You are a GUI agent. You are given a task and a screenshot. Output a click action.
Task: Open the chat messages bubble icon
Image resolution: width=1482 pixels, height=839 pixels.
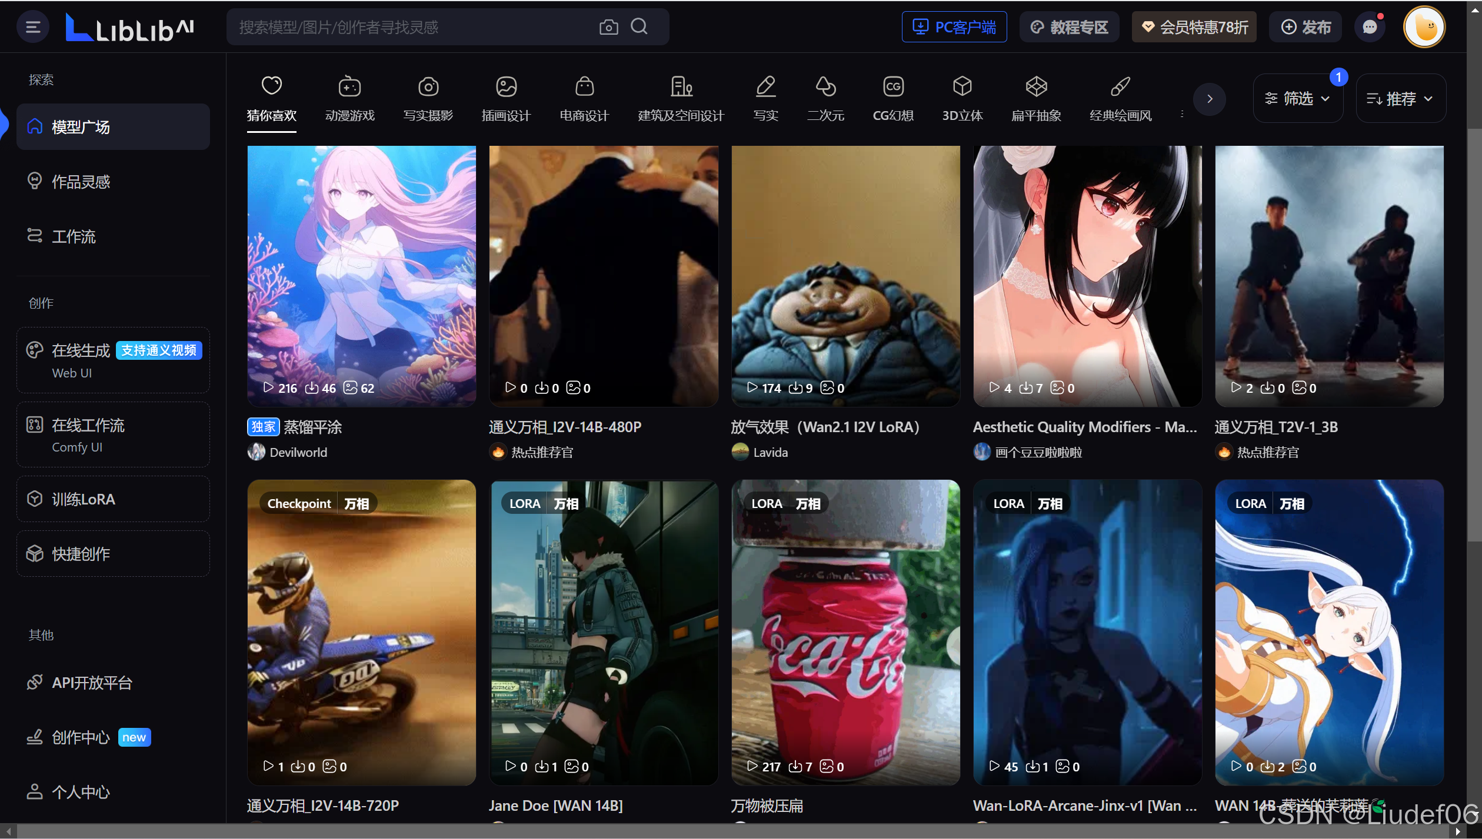pyautogui.click(x=1370, y=27)
